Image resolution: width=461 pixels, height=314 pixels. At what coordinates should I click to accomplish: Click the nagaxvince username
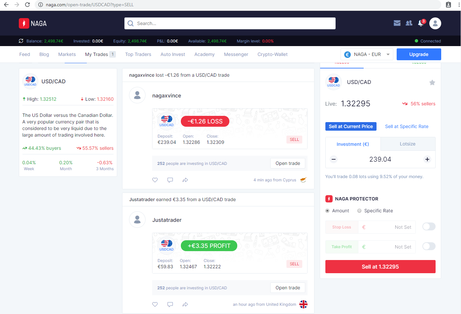click(167, 95)
